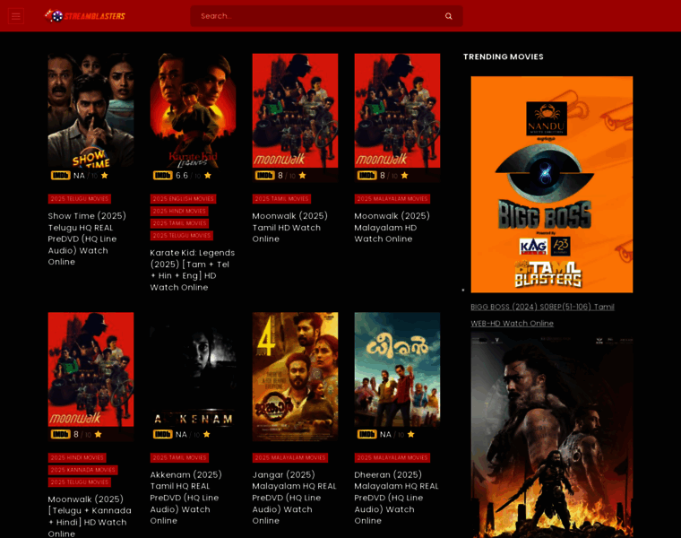Click IMDb badge under Moonwalk Tamil
681x538 pixels.
(x=264, y=176)
